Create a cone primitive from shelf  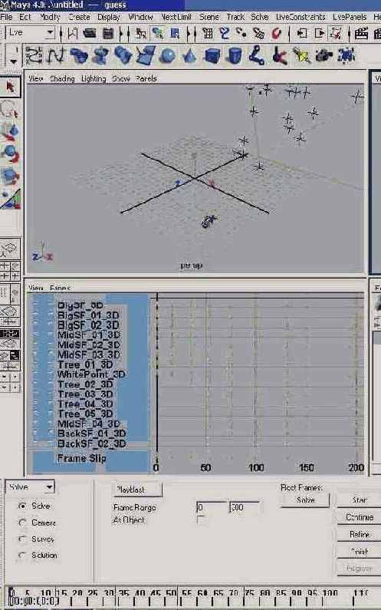point(189,55)
